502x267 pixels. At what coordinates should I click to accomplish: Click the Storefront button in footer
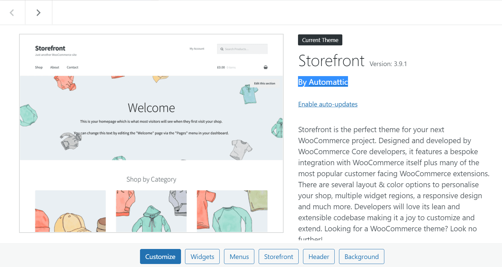click(279, 257)
